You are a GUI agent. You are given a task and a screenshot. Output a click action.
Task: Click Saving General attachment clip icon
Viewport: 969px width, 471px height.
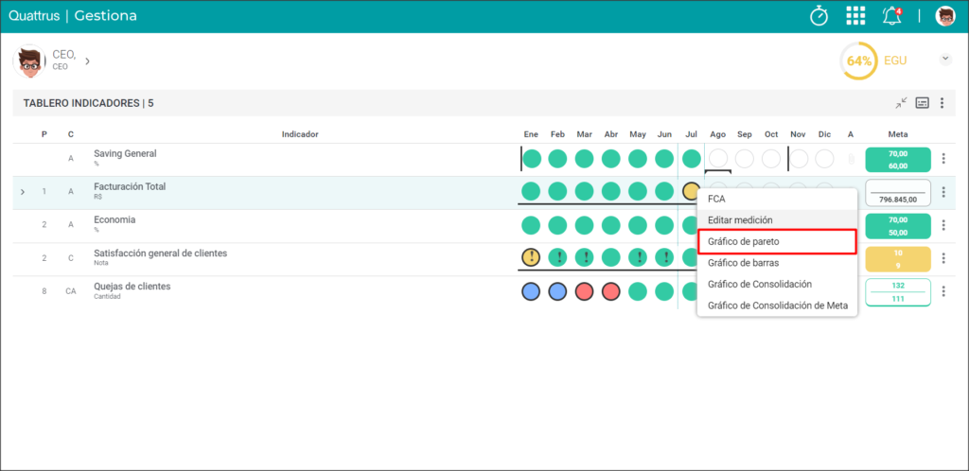[x=851, y=159]
